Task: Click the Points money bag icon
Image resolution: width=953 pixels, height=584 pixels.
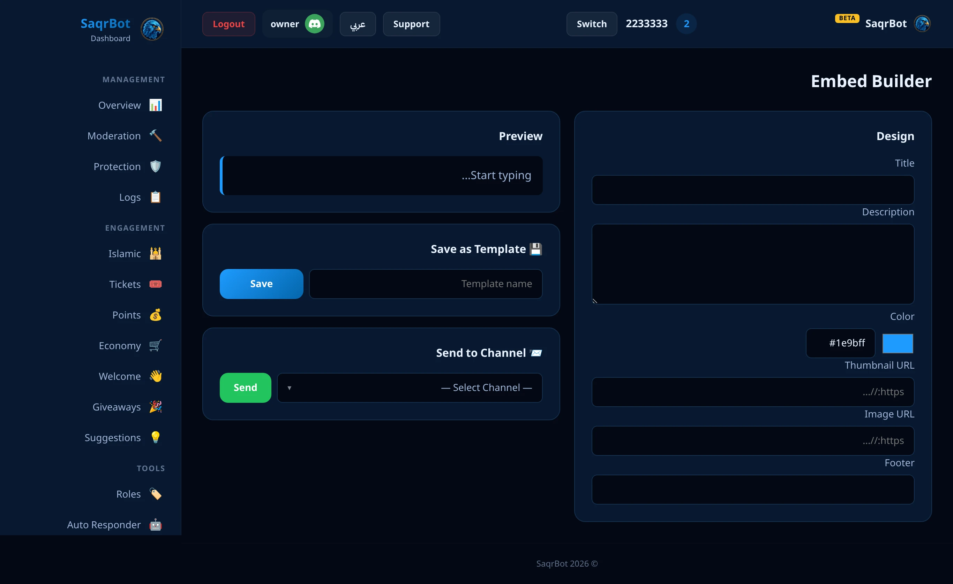Action: point(156,315)
